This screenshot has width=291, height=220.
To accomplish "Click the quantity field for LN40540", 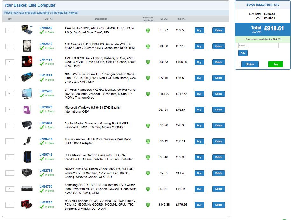I will click(x=10, y=31).
